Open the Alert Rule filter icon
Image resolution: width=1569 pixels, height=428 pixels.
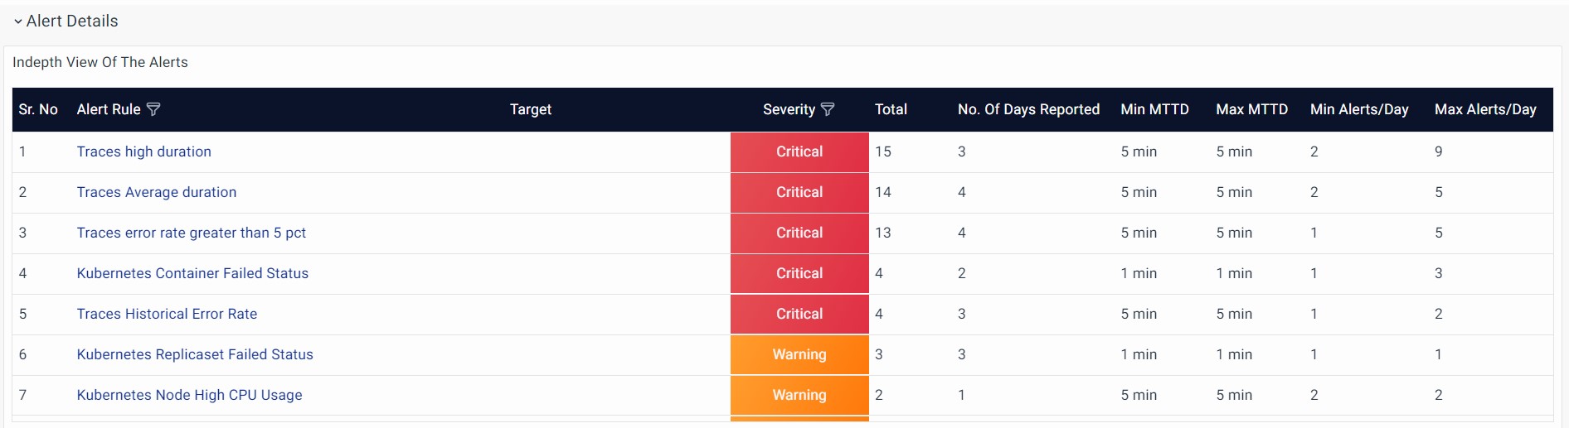coord(153,109)
